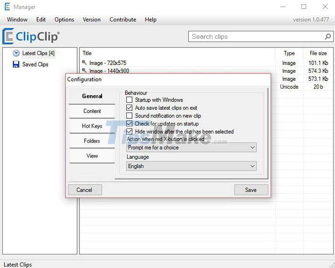Open the Language dropdown showing English
The width and height of the screenshot is (335, 268).
click(191, 166)
